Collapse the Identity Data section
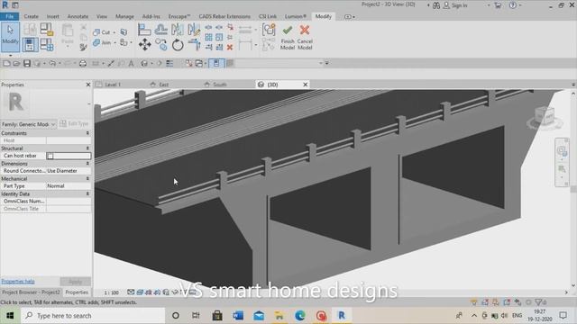The height and width of the screenshot is (324, 577). 87,193
